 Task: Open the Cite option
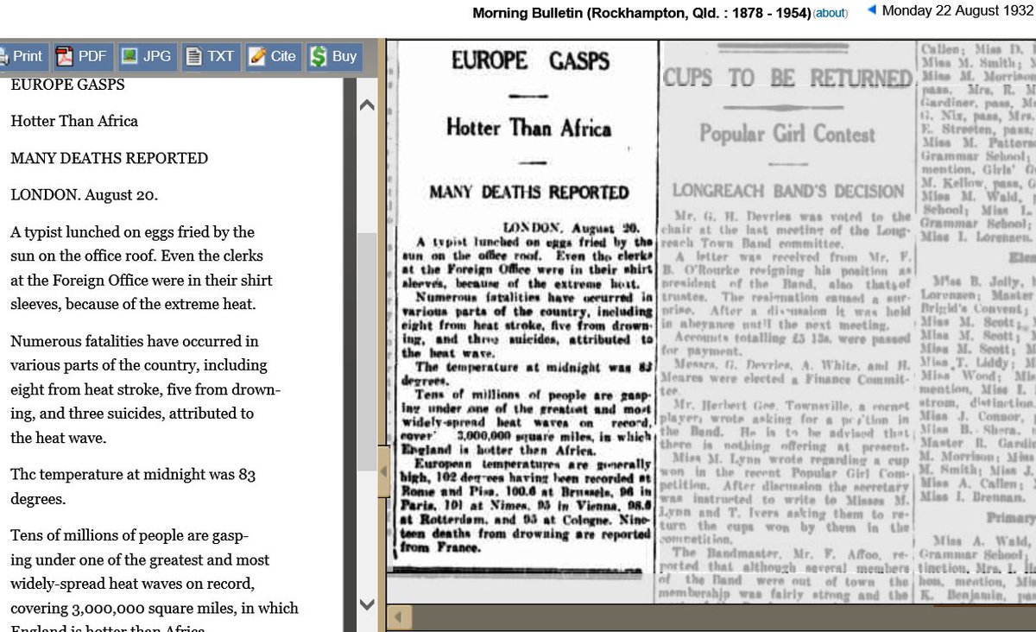tap(273, 57)
